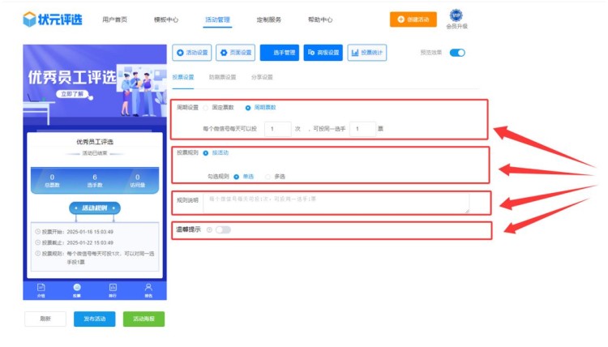Image resolution: width=608 pixels, height=347 pixels.
Task: Tap the 排行 icon in phone preview
Action: tap(113, 289)
